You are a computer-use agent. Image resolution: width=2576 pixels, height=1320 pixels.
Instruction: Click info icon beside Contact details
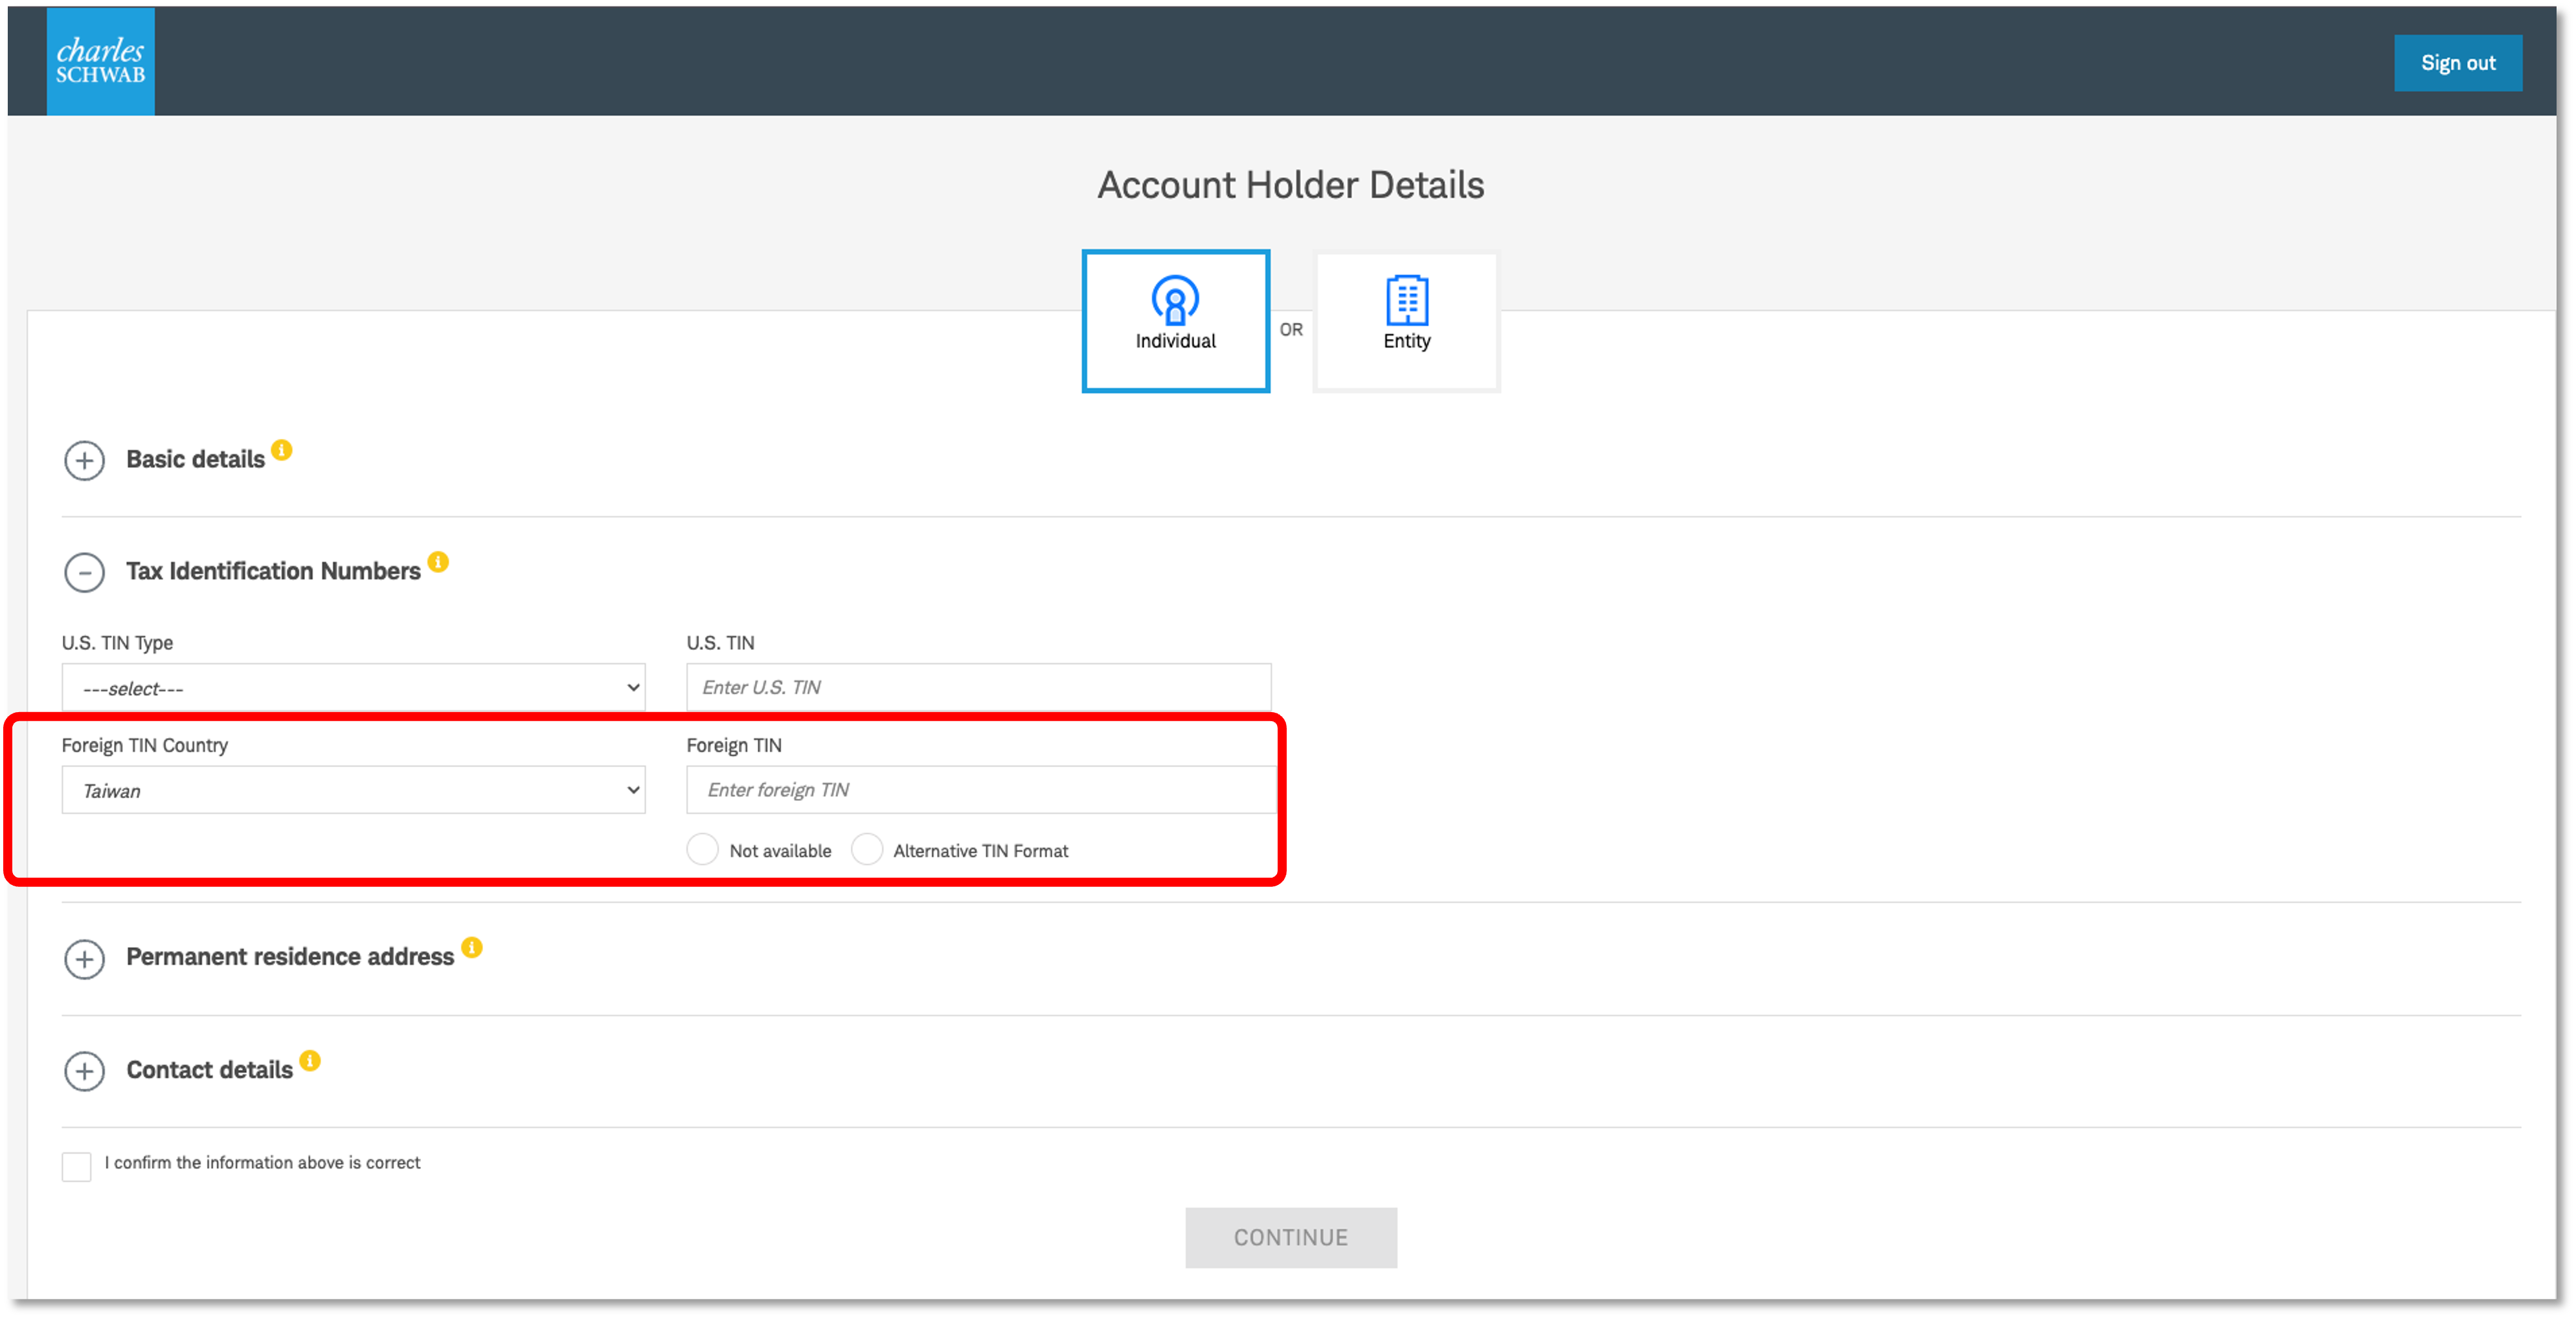310,1061
